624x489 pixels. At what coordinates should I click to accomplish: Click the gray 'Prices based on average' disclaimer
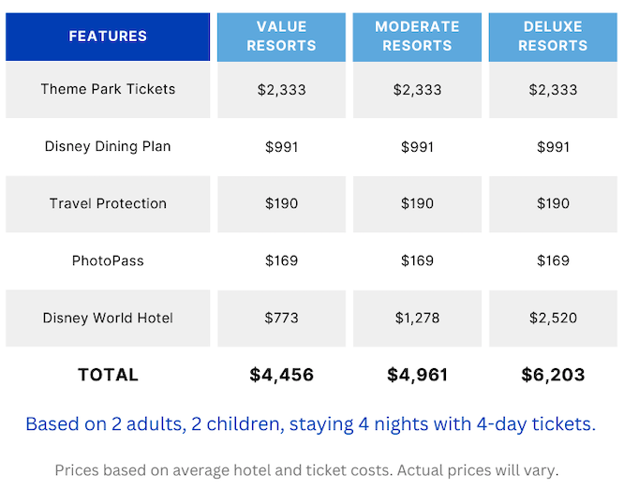306,470
